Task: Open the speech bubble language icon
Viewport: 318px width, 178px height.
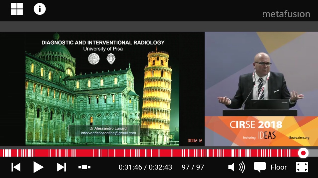Action: click(260, 167)
